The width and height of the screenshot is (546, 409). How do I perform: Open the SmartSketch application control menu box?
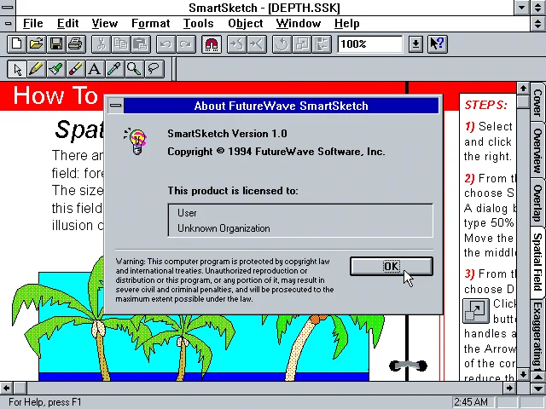[8, 8]
